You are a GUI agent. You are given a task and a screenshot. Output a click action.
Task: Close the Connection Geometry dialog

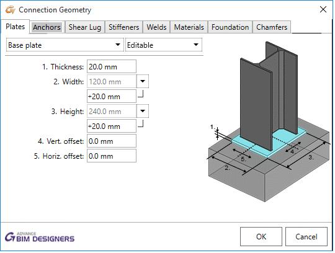pyautogui.click(x=323, y=9)
